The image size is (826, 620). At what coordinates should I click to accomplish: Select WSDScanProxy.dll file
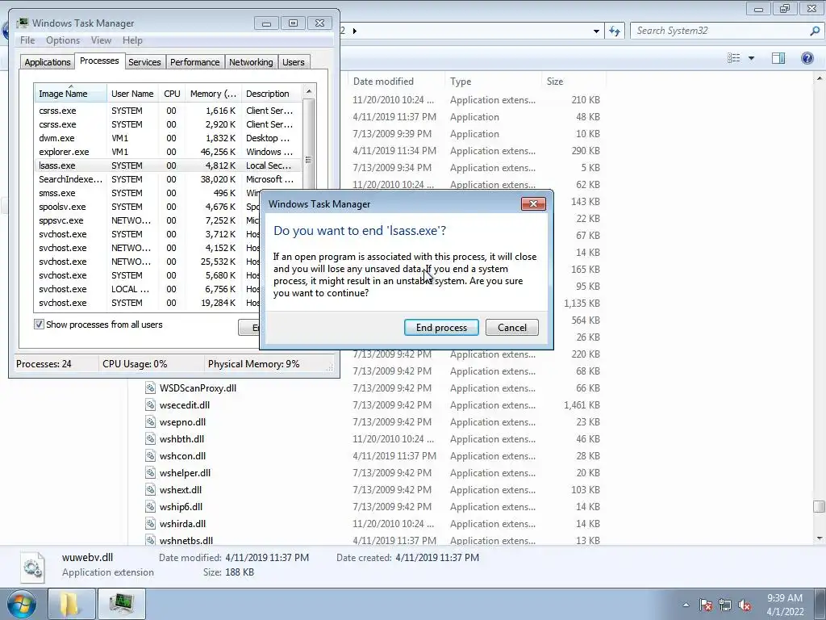(x=198, y=388)
